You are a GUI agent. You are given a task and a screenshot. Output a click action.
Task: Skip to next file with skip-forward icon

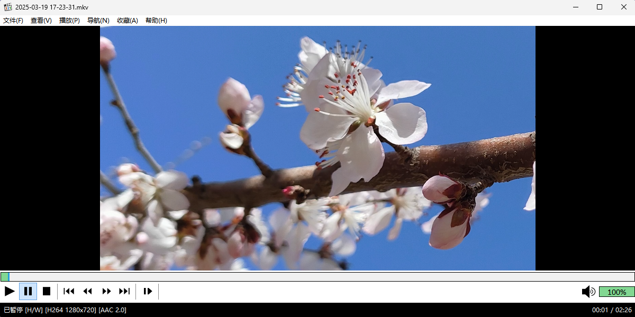coord(124,291)
